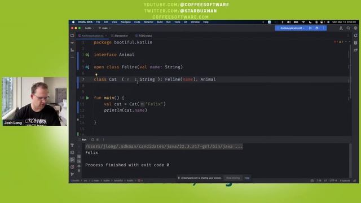
Task: Click the LF line separator status item
Action: click(x=325, y=180)
